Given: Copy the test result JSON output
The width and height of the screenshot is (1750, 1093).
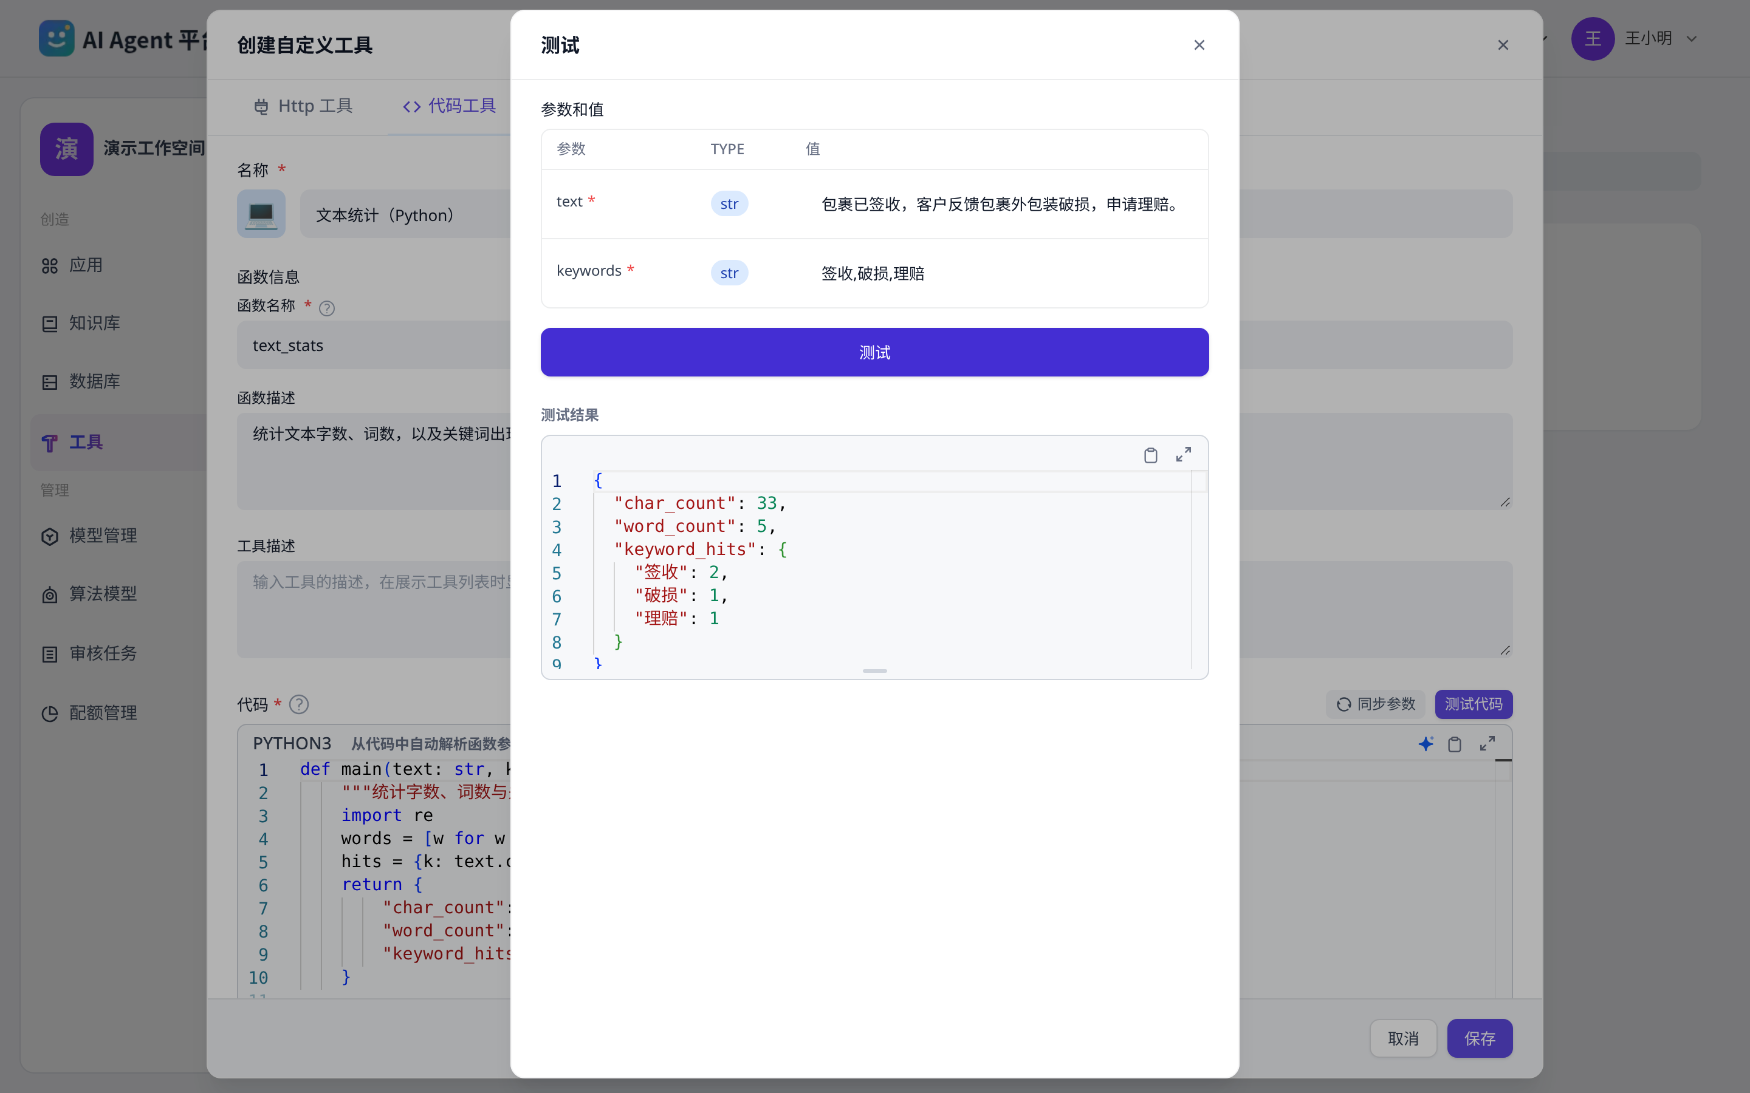Looking at the screenshot, I should point(1150,455).
